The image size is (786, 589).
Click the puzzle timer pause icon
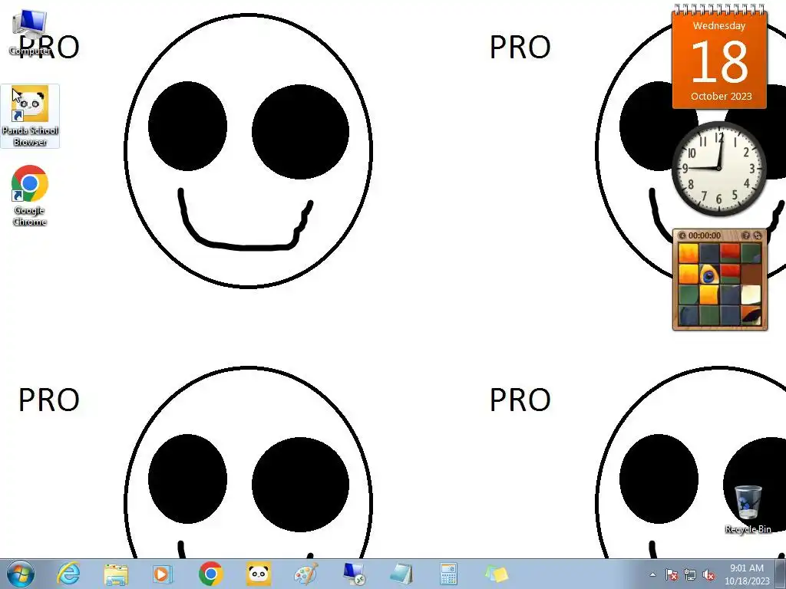click(x=682, y=235)
